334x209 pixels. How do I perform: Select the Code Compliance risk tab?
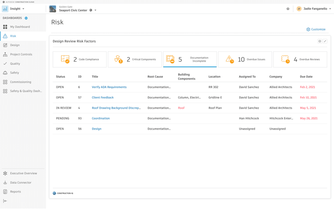(x=80, y=59)
